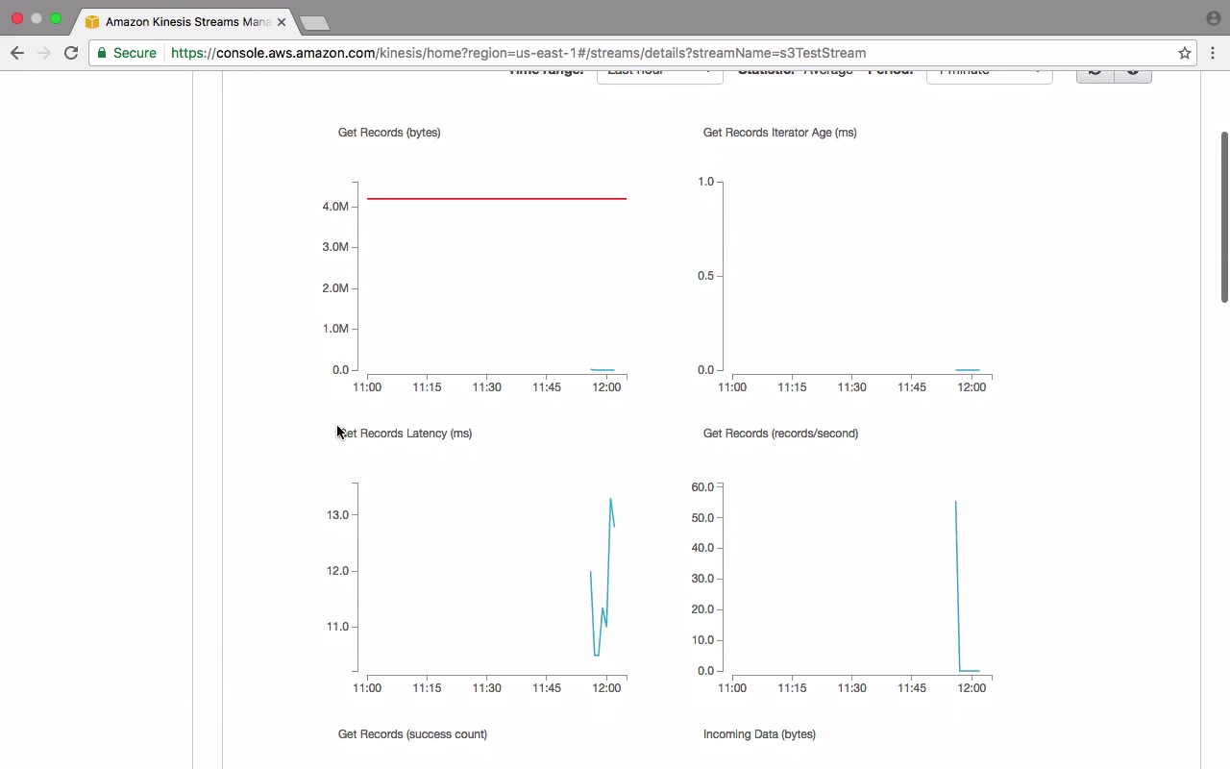Open the Chrome user profile icon
1230x769 pixels.
point(1213,18)
